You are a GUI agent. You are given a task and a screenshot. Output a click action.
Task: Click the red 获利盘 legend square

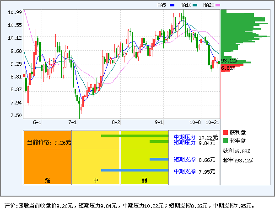click(x=225, y=132)
